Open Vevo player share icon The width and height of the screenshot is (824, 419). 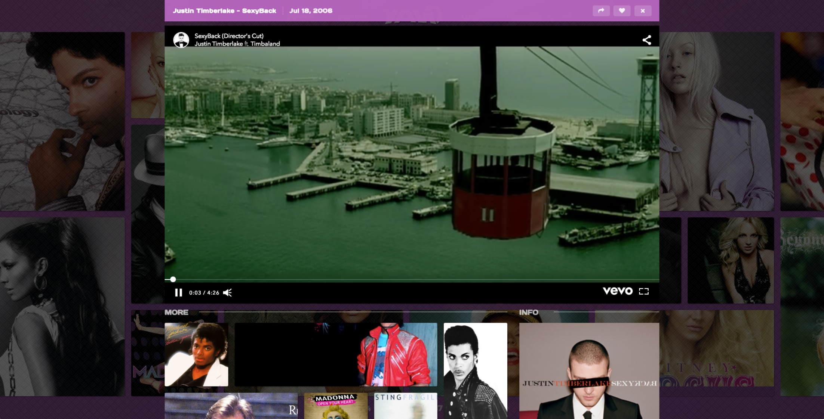tap(647, 40)
